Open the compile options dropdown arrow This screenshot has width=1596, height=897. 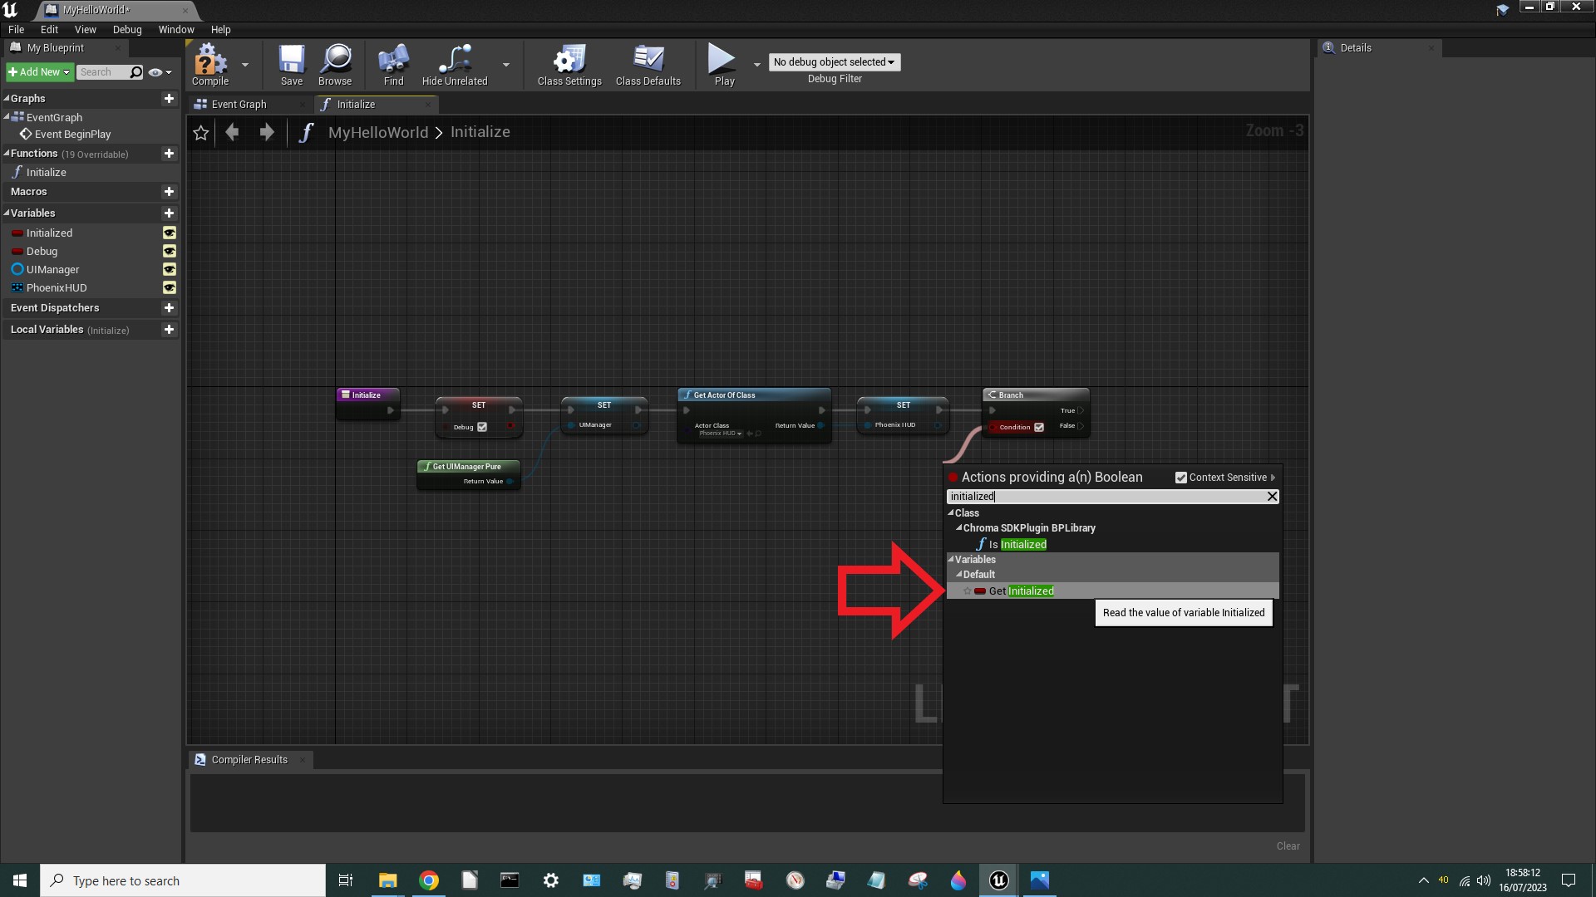click(x=245, y=64)
